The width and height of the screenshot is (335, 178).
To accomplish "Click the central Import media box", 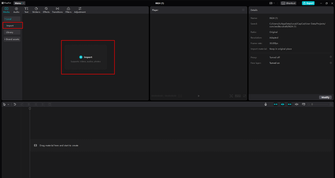I will point(86,57).
